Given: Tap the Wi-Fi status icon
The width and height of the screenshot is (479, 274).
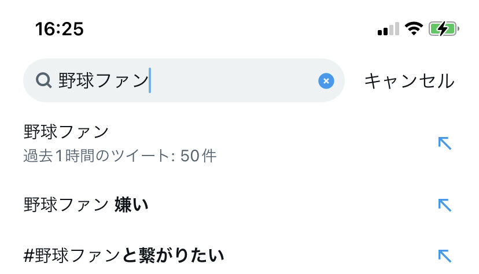Looking at the screenshot, I should point(414,29).
